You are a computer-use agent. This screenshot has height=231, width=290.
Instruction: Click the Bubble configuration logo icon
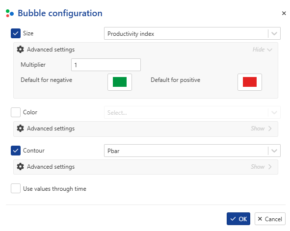[x=10, y=13]
